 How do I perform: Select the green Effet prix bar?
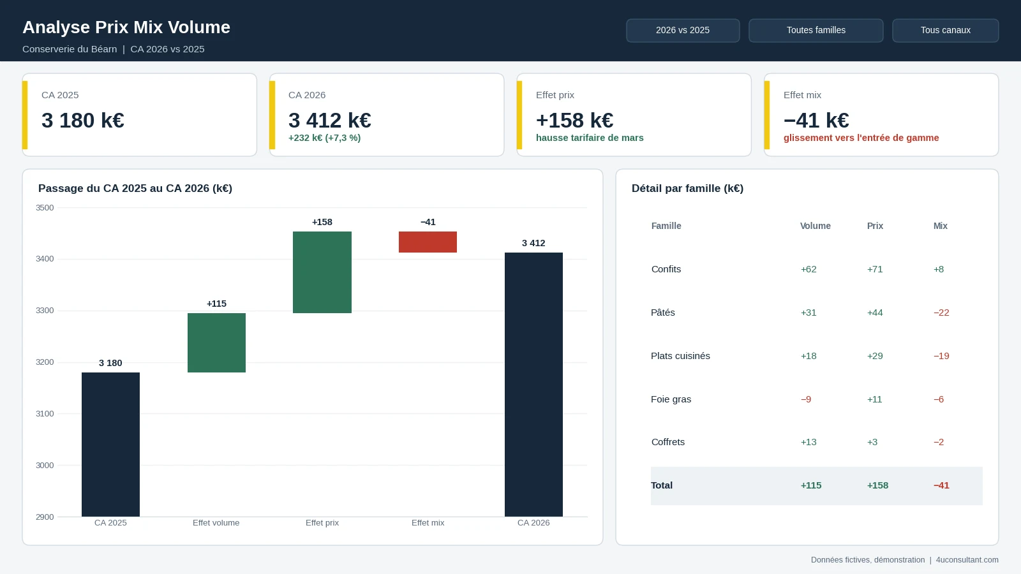[x=322, y=272]
